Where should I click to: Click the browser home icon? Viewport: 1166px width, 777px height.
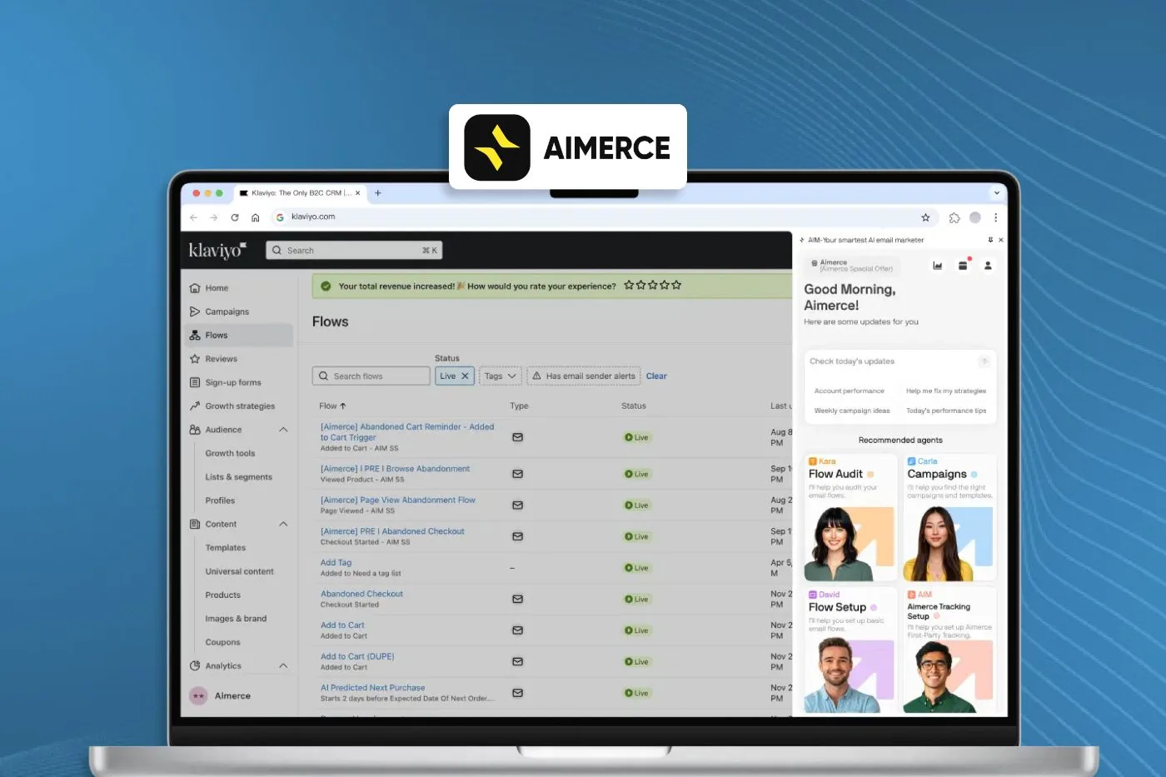256,217
